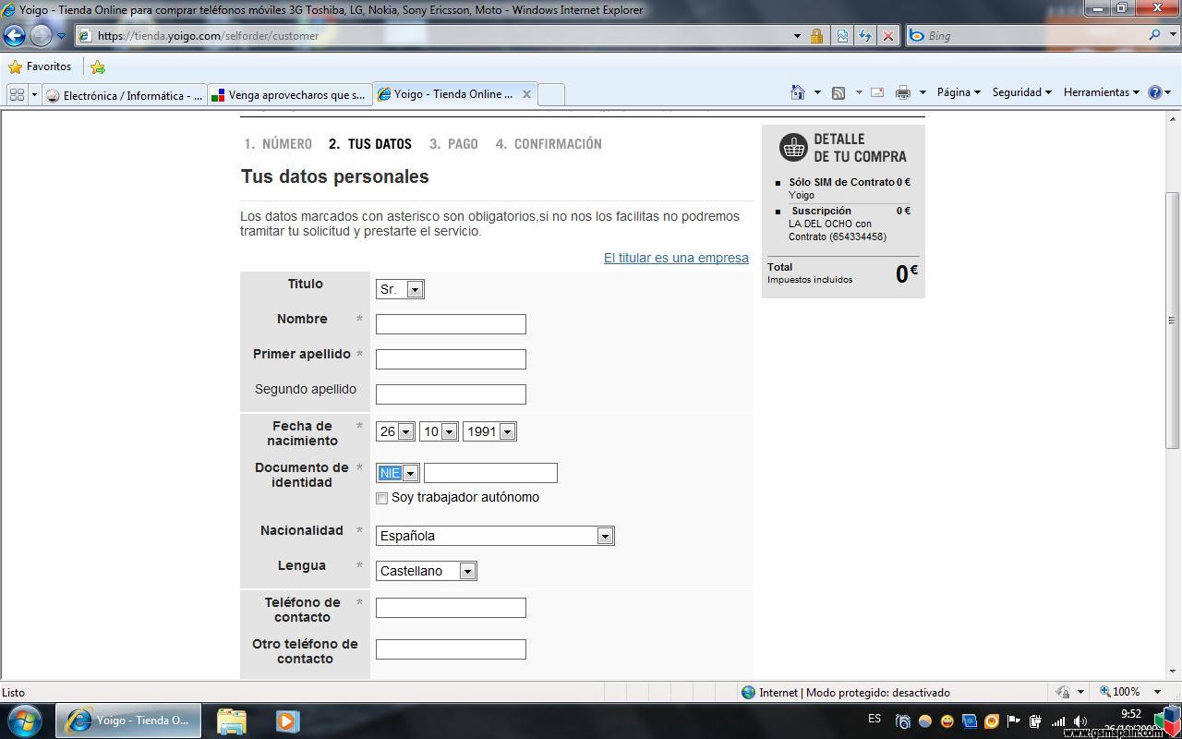Open the Favoritos button
Viewport: 1182px width, 739px height.
pos(40,67)
